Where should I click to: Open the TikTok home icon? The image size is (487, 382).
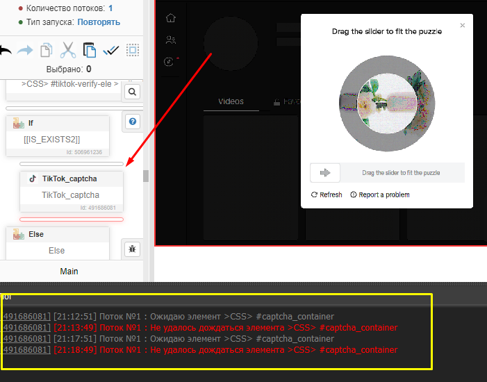point(171,19)
